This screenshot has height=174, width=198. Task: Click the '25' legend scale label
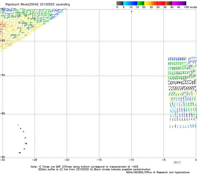[151, 7]
